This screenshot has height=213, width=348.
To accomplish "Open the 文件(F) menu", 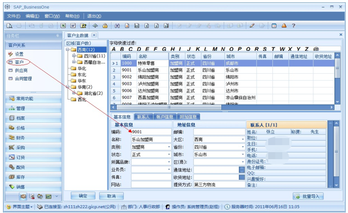I will [13, 16].
